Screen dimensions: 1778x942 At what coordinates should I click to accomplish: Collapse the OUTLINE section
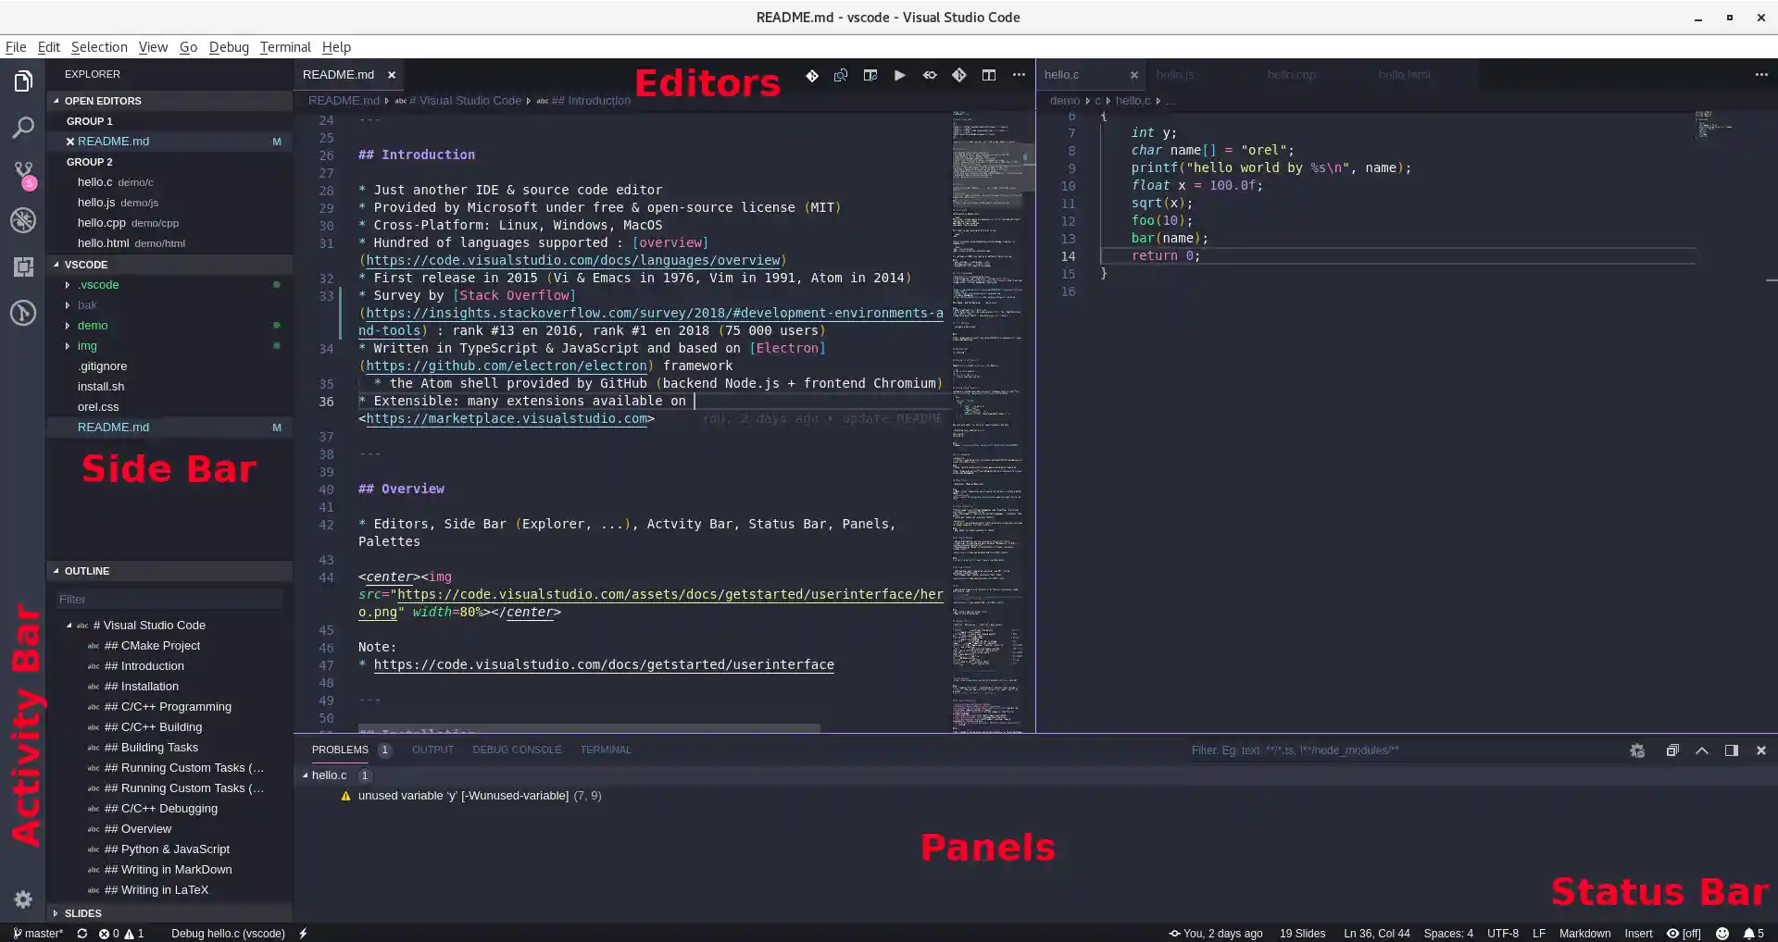coord(87,571)
